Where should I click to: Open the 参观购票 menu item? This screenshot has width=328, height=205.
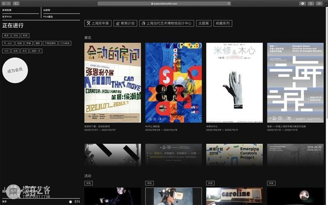pyautogui.click(x=7, y=10)
